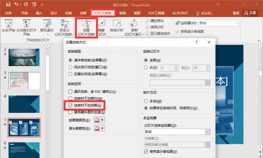Click 设置幻灯片放映 setup button
The image size is (263, 158).
click(86, 28)
